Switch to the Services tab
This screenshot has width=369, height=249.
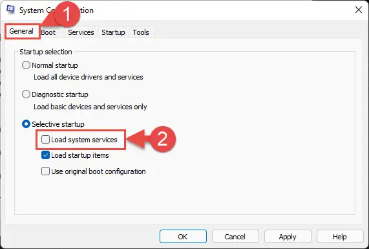[x=81, y=32]
